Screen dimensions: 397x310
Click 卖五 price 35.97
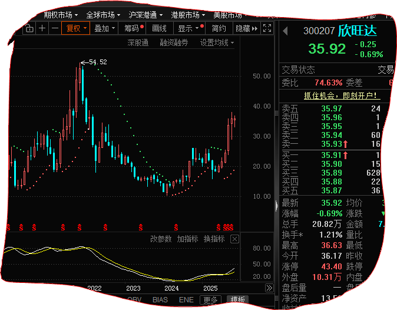tap(332, 108)
